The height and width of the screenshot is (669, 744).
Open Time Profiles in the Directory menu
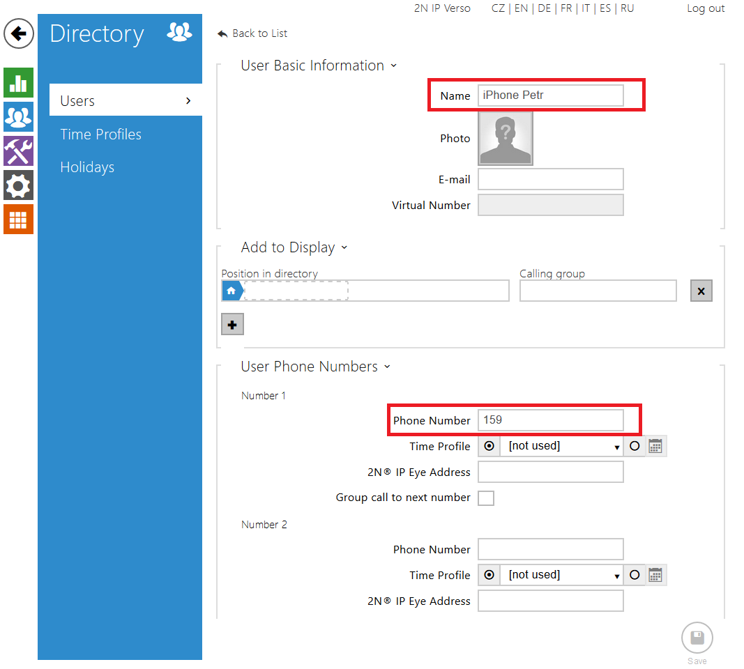pos(101,134)
